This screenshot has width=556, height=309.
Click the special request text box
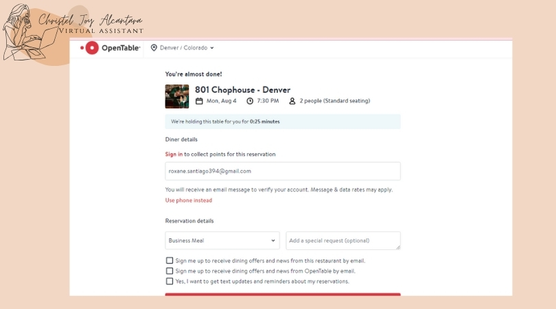point(343,240)
